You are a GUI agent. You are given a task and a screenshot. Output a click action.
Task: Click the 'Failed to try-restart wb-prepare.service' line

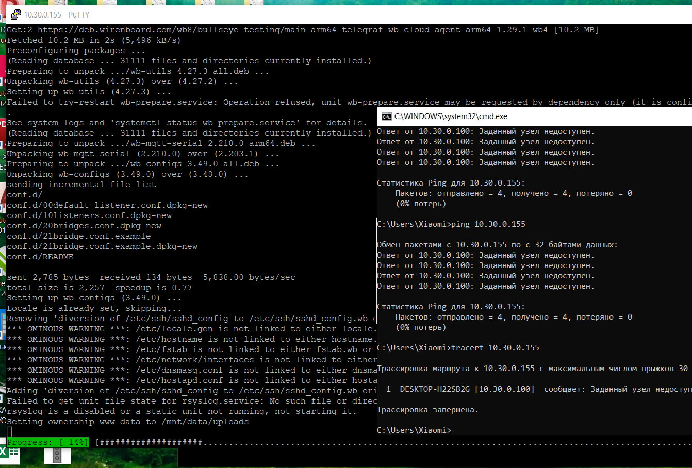155,102
